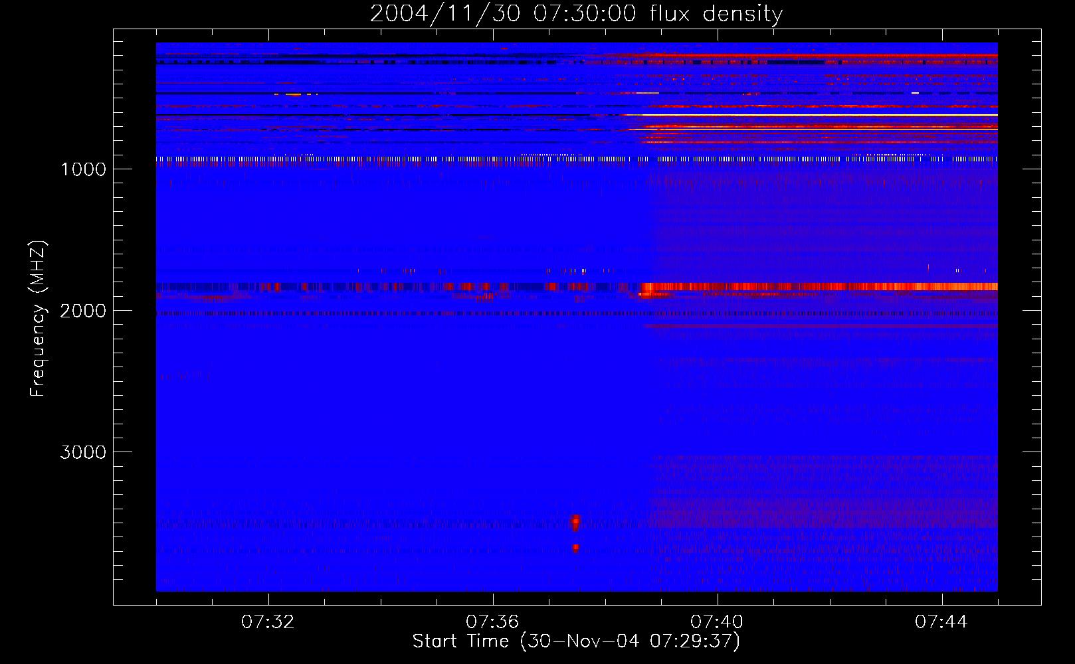Select the 07:44 time tick label
The image size is (1075, 664).
(941, 622)
